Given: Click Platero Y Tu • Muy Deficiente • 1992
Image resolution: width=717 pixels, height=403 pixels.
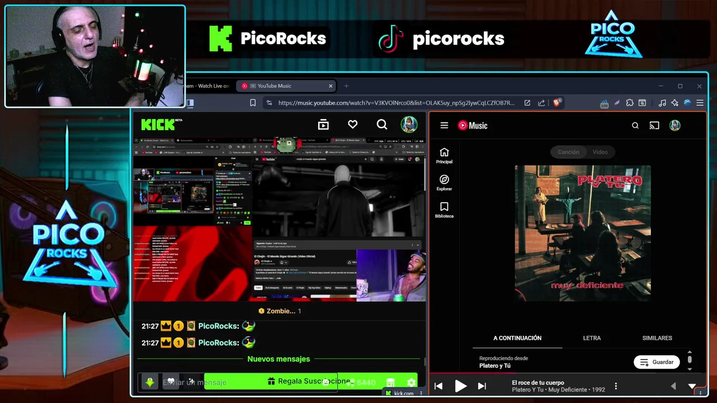Looking at the screenshot, I should pyautogui.click(x=558, y=390).
